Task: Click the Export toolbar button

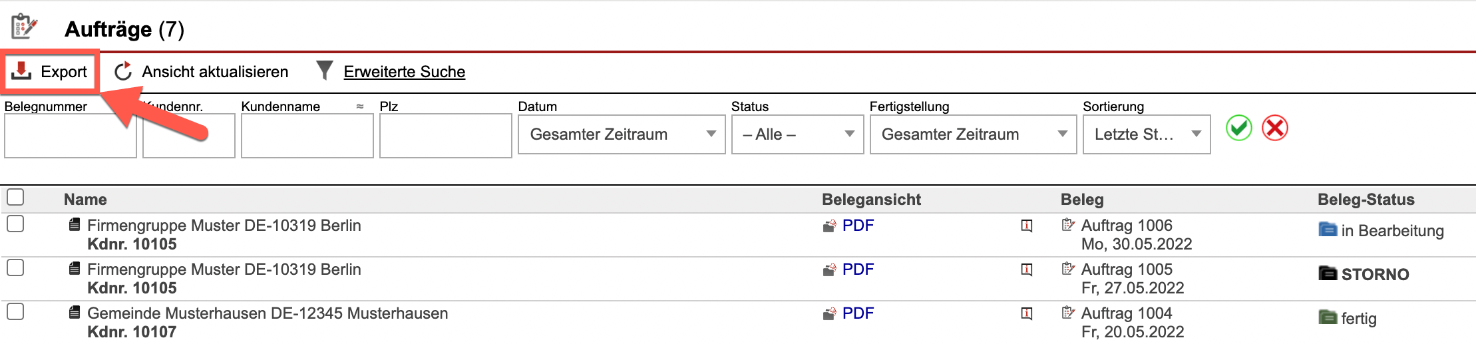Action: tap(51, 72)
